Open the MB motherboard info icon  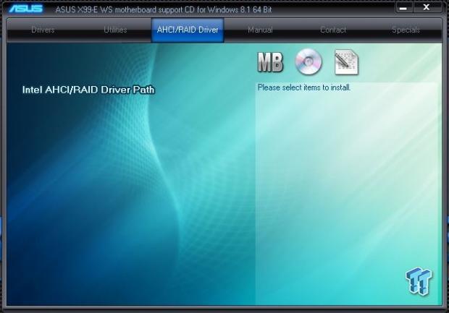(x=270, y=62)
